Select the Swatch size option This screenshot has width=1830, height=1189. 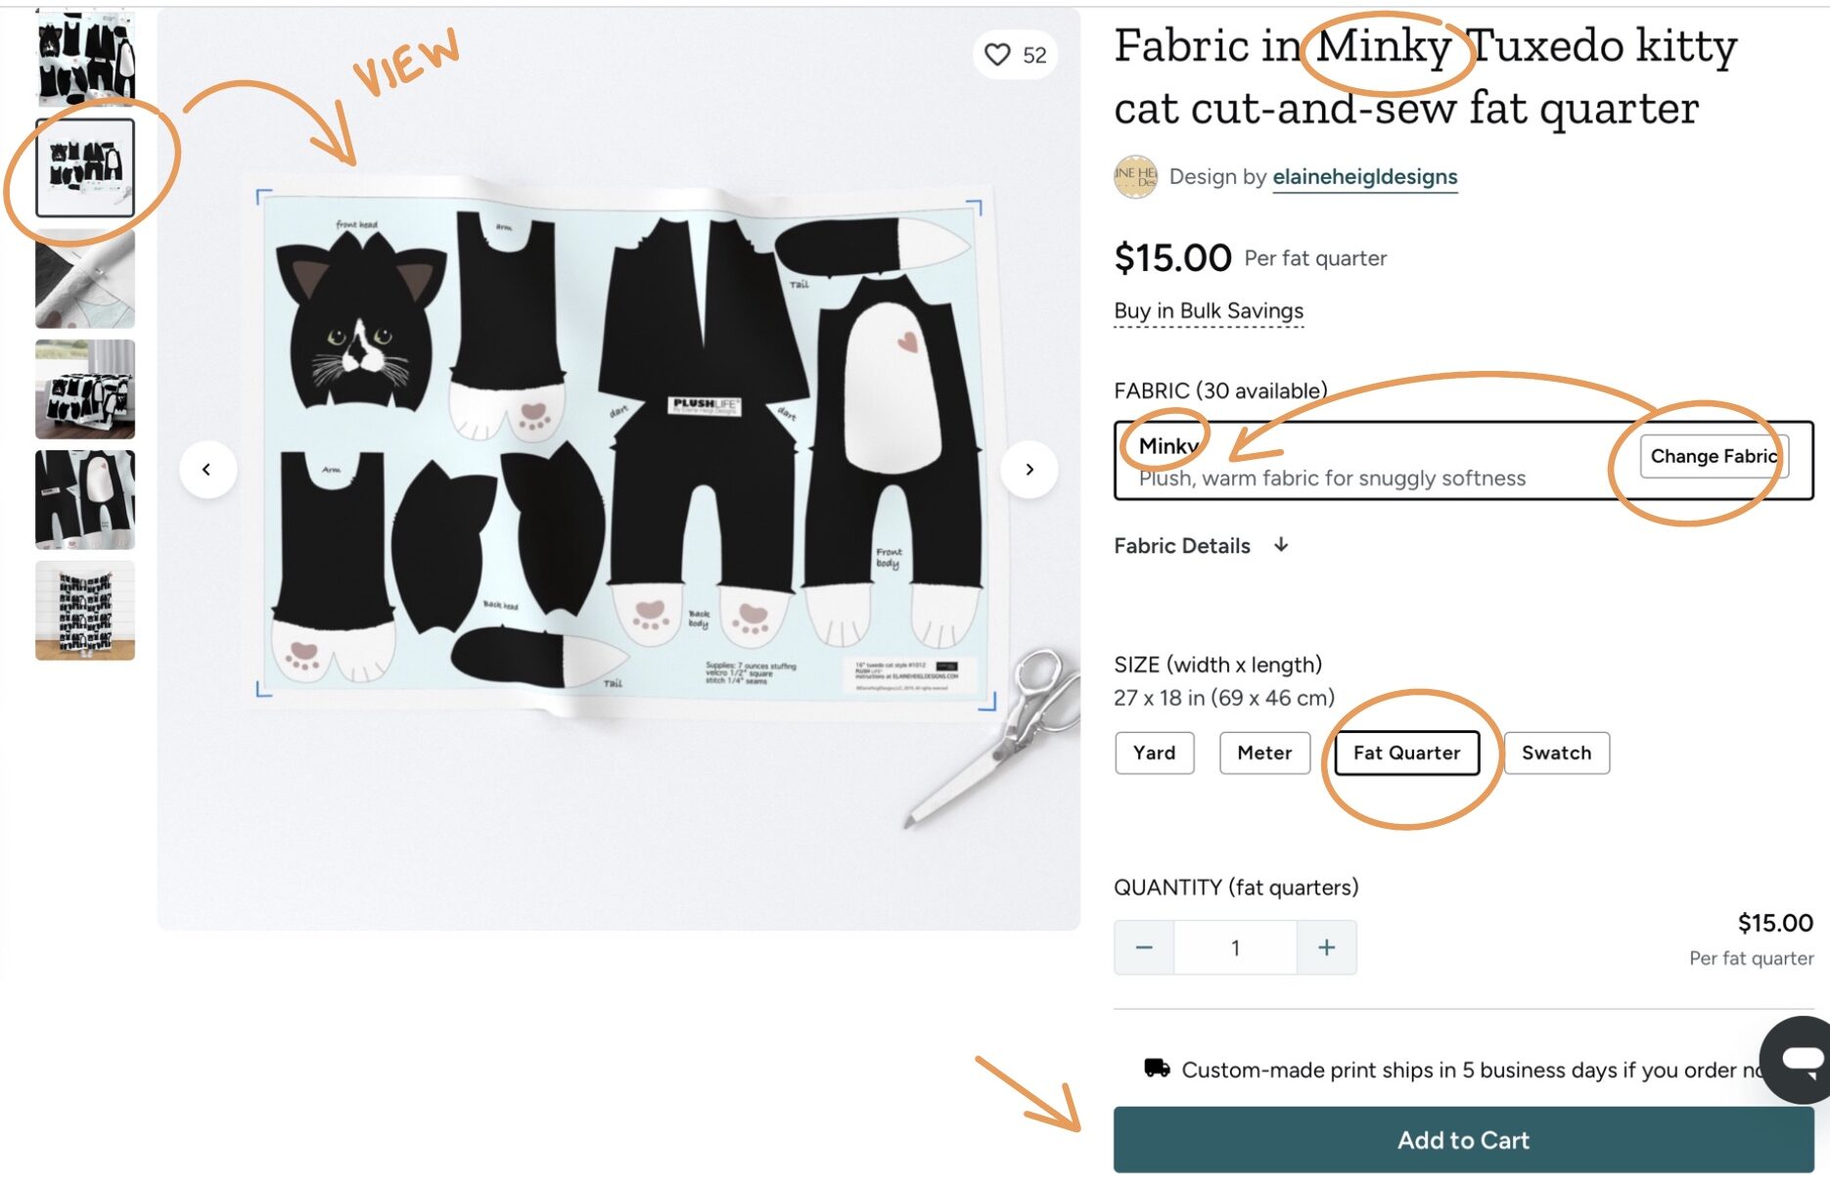point(1556,753)
